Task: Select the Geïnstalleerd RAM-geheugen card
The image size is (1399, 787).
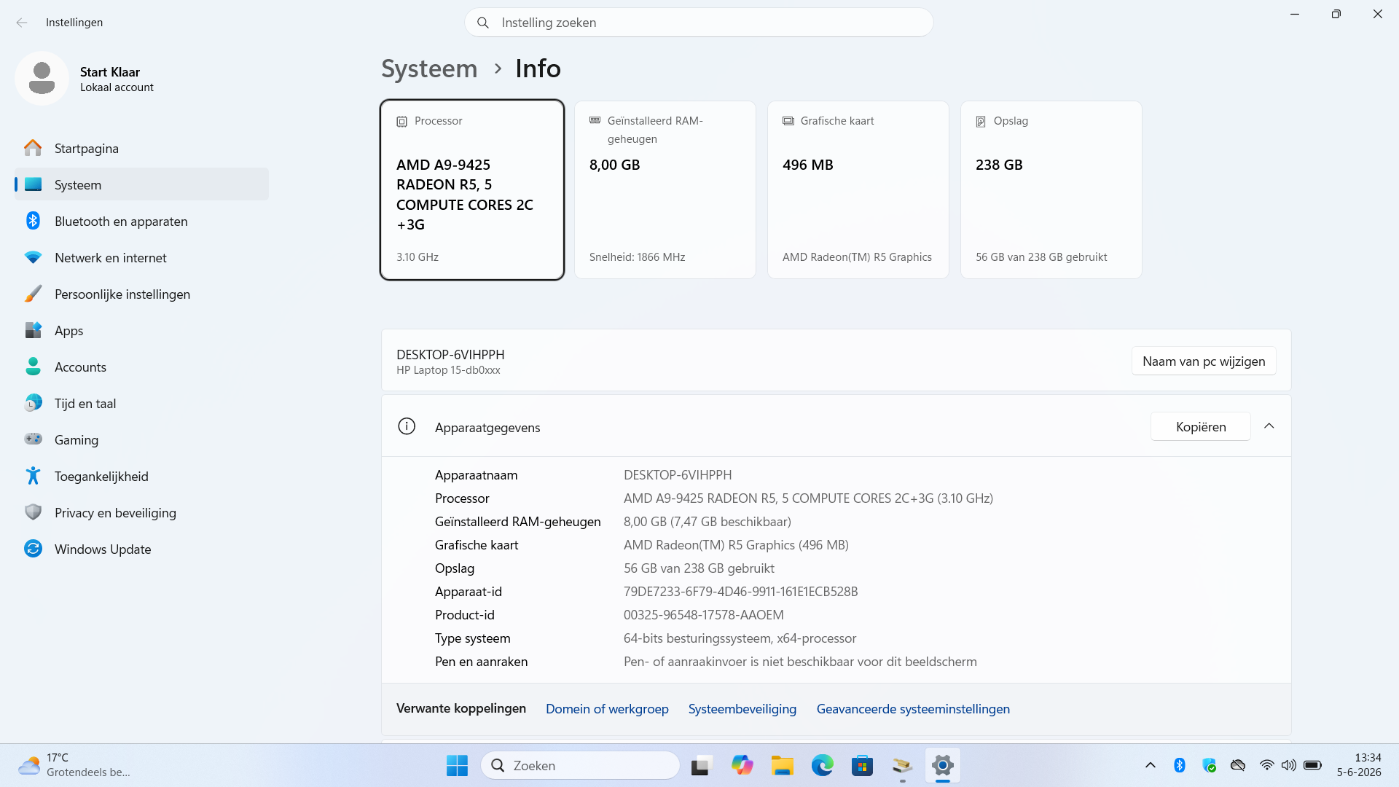Action: click(665, 189)
